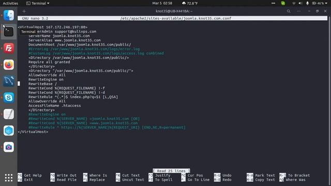Open Wi-Fi network indicator
This screenshot has height=186, width=331.
[294, 3]
